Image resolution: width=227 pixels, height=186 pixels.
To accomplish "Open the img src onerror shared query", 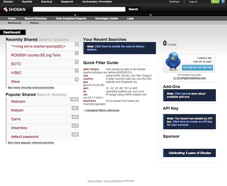I will pyautogui.click(x=38, y=46).
